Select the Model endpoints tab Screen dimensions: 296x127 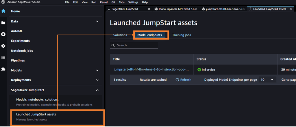coord(150,35)
